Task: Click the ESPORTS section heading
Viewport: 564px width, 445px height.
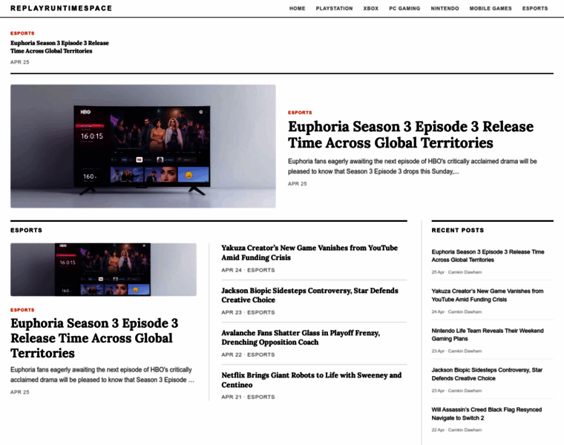Action: (x=26, y=230)
